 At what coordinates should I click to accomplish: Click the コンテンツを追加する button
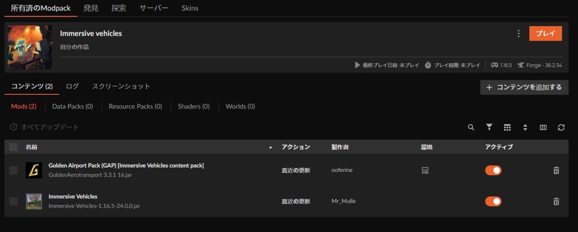[524, 87]
